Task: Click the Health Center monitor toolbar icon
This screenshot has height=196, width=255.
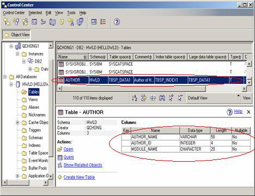Action: tap(53, 22)
